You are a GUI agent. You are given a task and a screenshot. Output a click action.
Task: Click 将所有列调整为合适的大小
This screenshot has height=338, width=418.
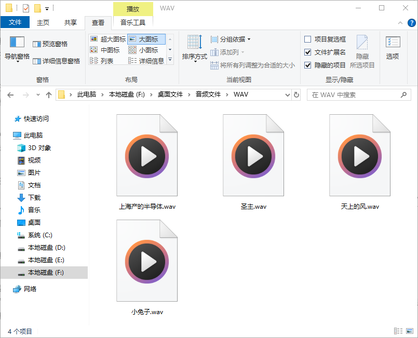[252, 65]
